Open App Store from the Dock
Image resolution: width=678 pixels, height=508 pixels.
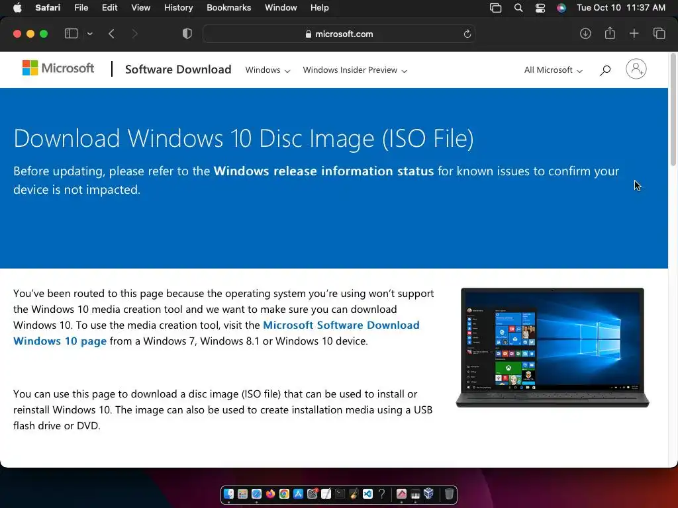click(298, 493)
